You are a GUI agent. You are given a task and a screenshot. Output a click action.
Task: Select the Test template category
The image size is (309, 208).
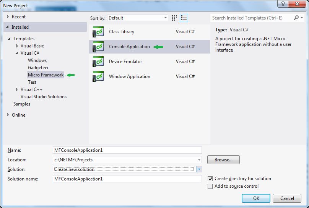click(x=32, y=82)
